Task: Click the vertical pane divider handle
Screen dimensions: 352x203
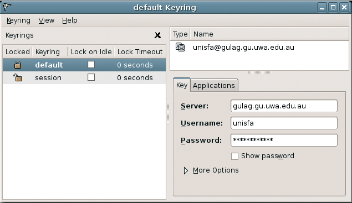Action: [168, 113]
